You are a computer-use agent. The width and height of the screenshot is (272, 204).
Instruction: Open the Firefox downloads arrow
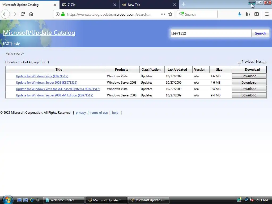240,14
